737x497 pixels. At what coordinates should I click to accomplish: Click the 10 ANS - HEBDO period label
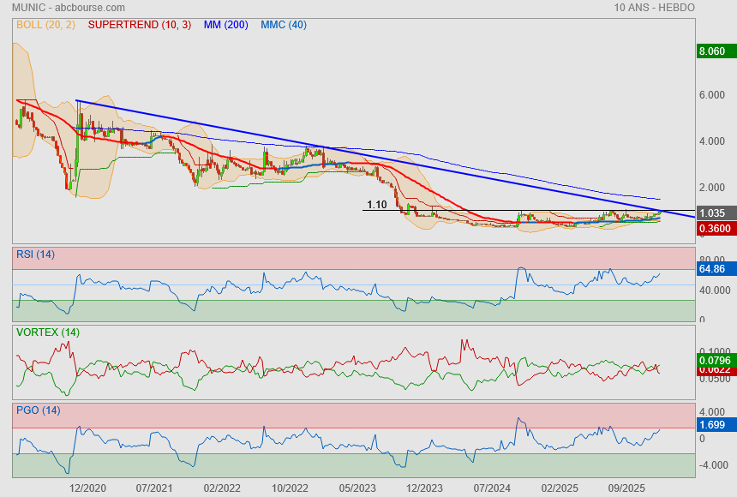click(655, 8)
